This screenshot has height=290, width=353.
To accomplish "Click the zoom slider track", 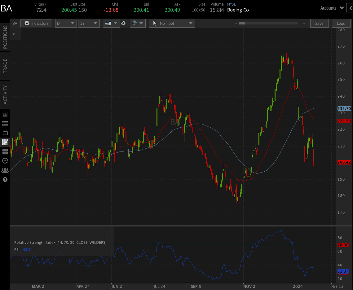I will coord(270,23).
